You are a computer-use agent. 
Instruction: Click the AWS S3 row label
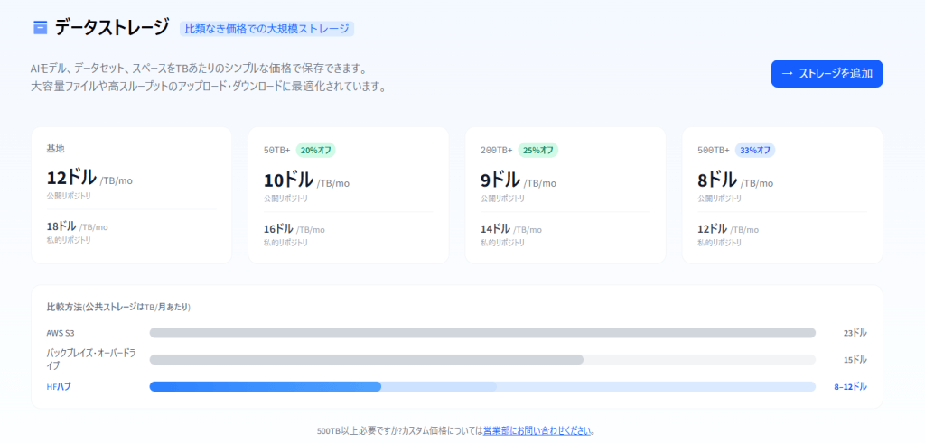[x=61, y=333]
